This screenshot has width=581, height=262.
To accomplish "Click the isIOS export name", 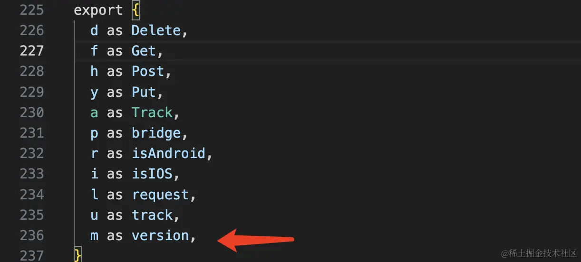I will coord(152,174).
